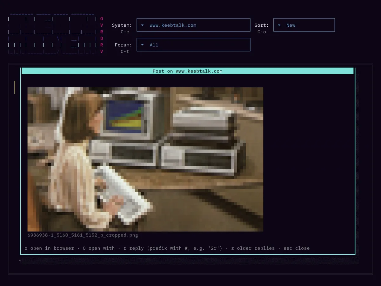Click the image filename 6936938-1_5160_5161_5152_b_cropped.png

[x=83, y=235]
